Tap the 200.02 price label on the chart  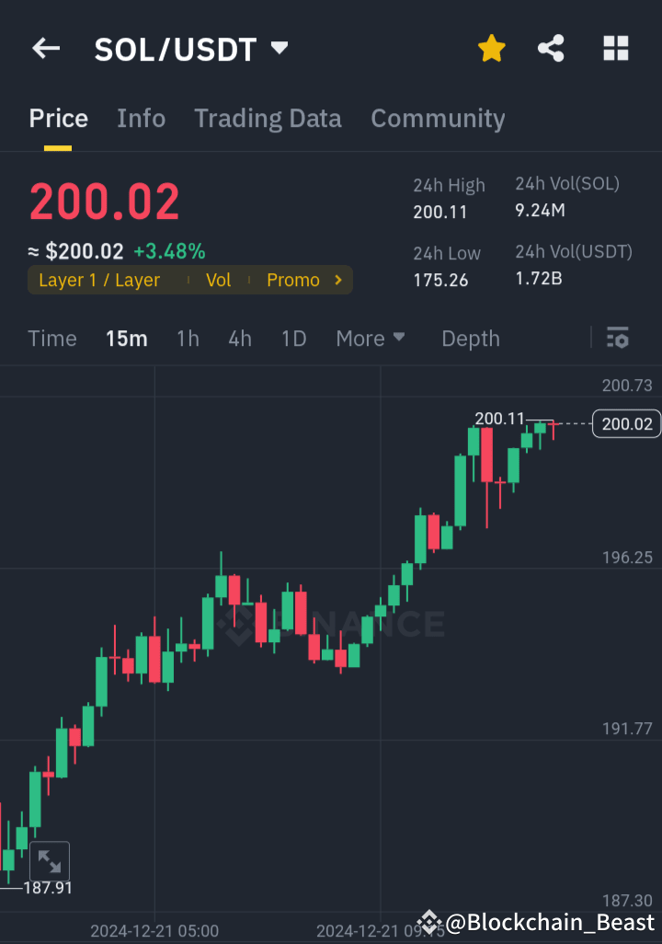(625, 424)
